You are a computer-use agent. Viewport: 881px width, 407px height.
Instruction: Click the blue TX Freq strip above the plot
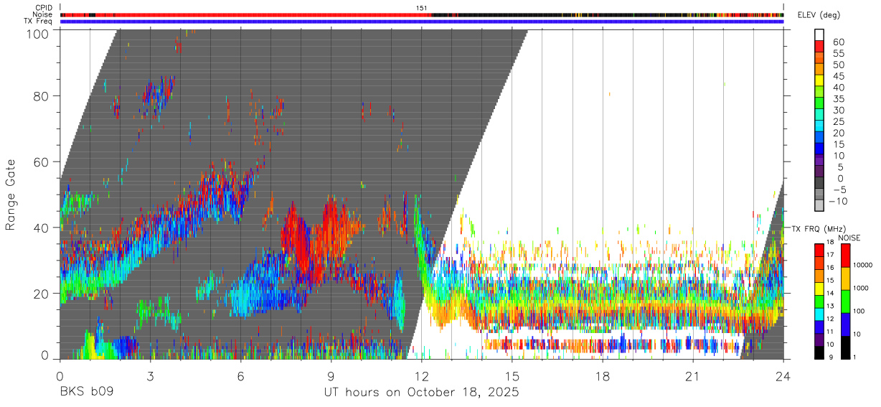coord(422,22)
